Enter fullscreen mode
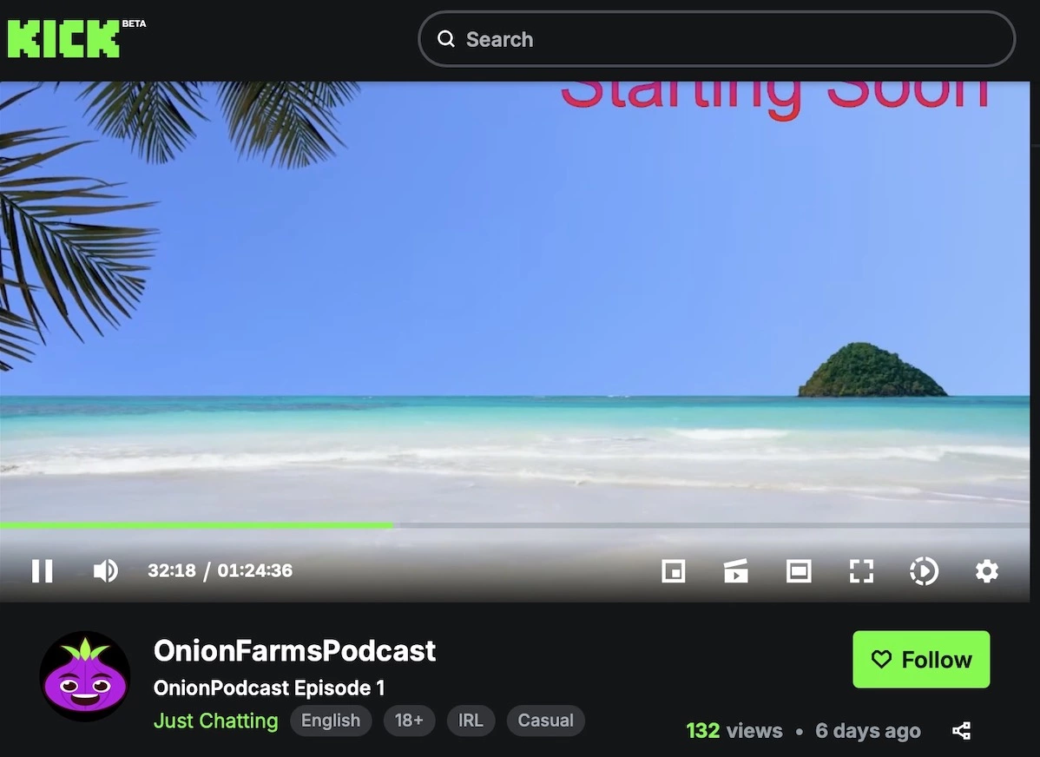Image resolution: width=1040 pixels, height=757 pixels. tap(861, 570)
